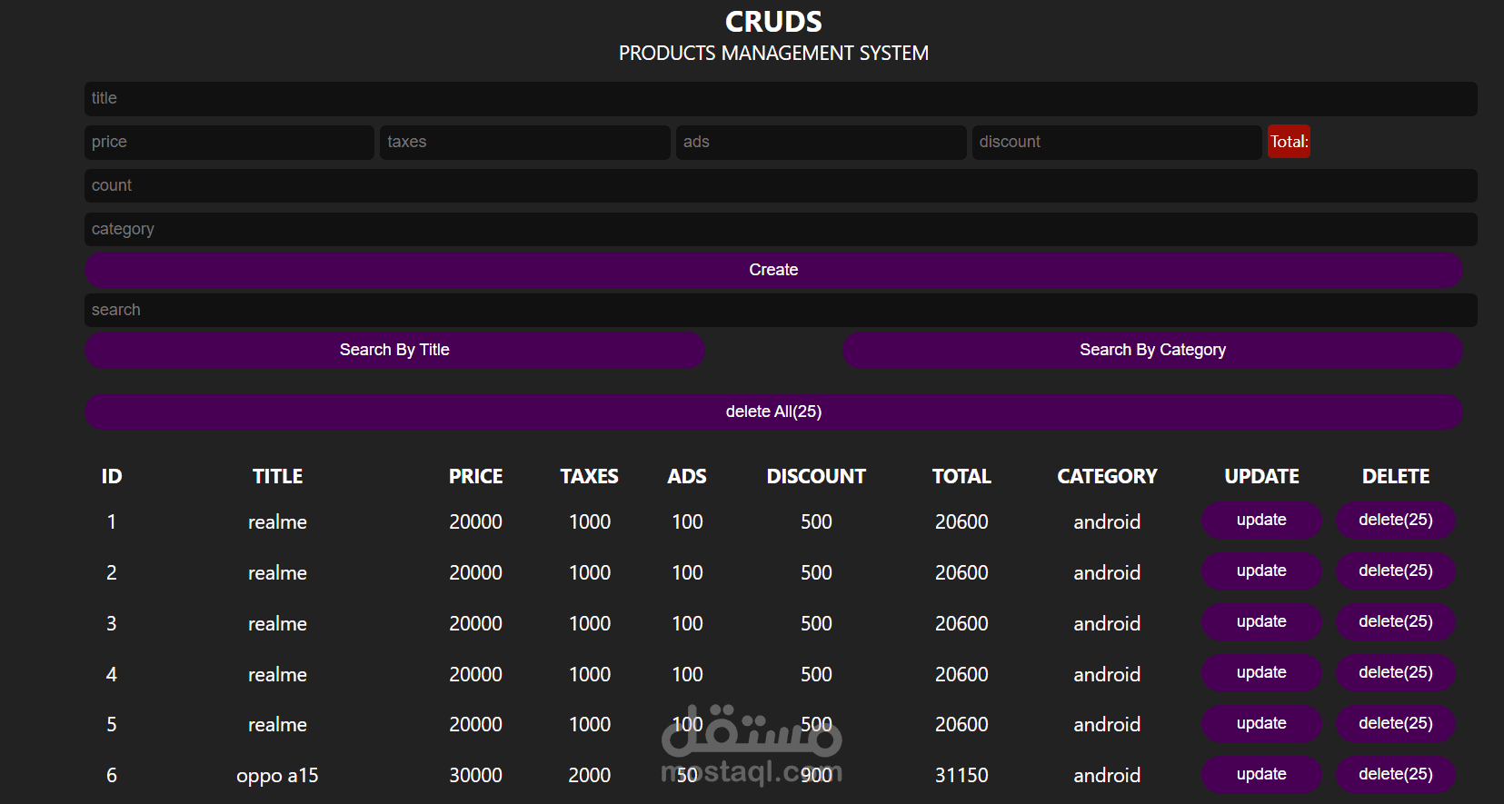Click the ads input field
This screenshot has height=804, width=1504.
[x=822, y=142]
